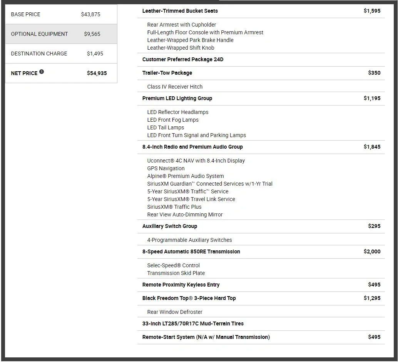Click the $54,935 net price value
Viewport: 398px width, 362px height.
click(97, 73)
